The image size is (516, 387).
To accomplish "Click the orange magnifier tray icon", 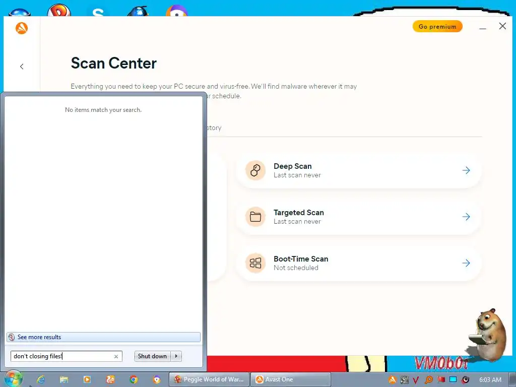I will tap(428, 380).
